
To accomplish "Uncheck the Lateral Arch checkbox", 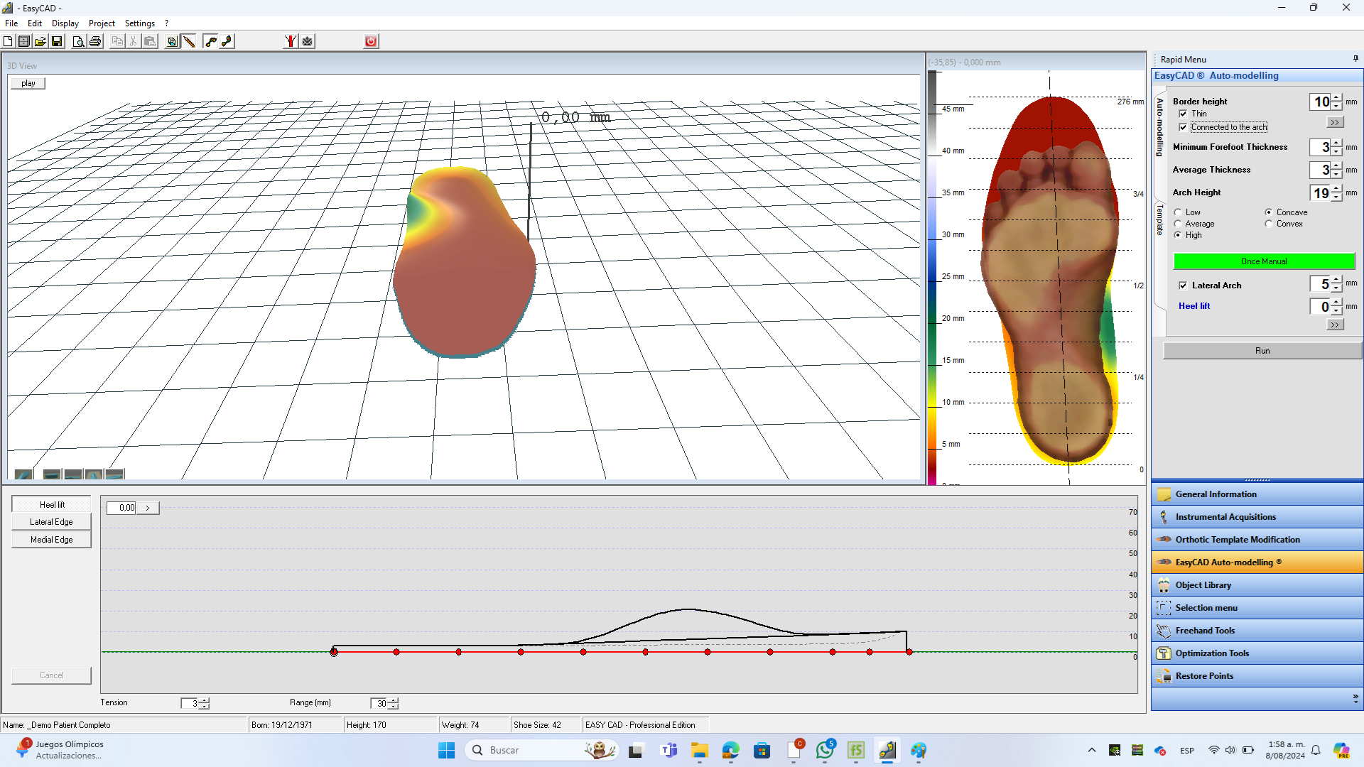I will click(1183, 285).
